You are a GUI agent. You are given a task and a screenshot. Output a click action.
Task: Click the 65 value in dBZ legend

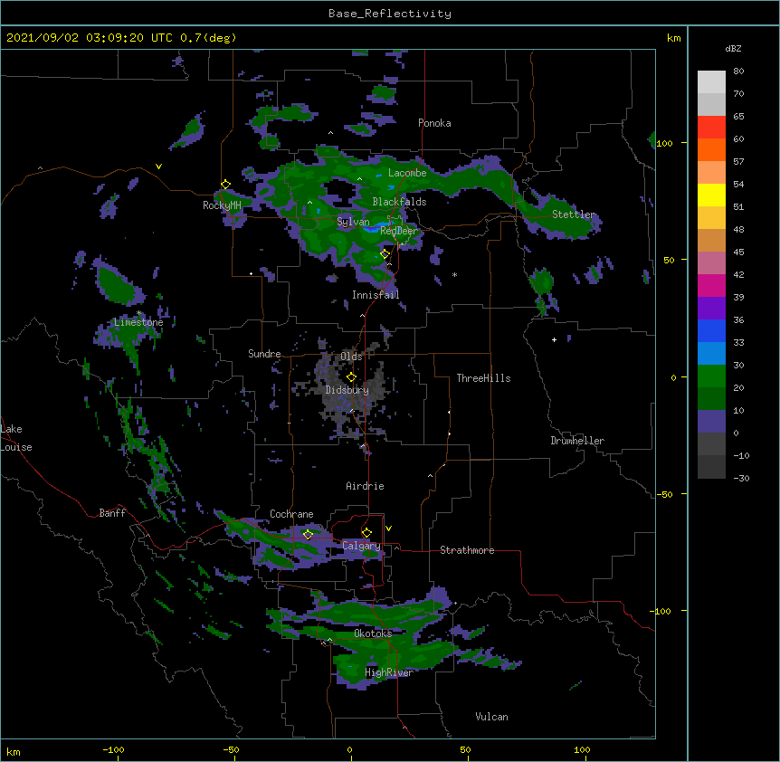[738, 117]
